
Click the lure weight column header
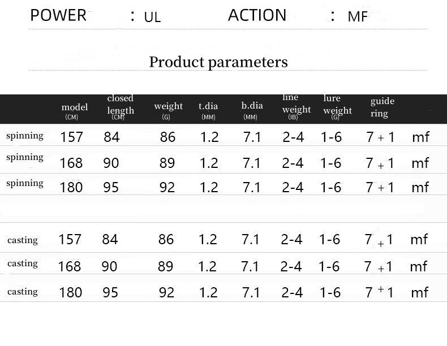(338, 108)
